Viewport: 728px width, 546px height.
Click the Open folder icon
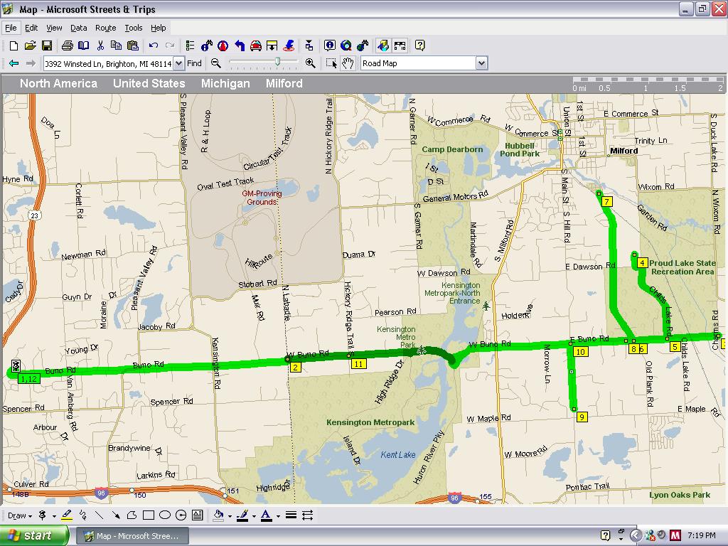30,45
